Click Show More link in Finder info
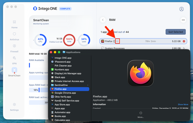The image size is (193, 123). click(183, 104)
